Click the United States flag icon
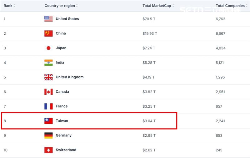 (48, 19)
